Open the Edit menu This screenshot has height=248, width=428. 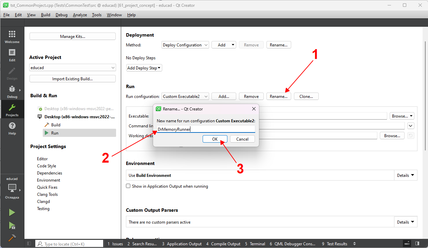click(18, 15)
